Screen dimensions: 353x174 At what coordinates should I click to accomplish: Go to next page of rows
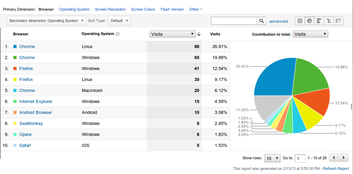pos(343,158)
